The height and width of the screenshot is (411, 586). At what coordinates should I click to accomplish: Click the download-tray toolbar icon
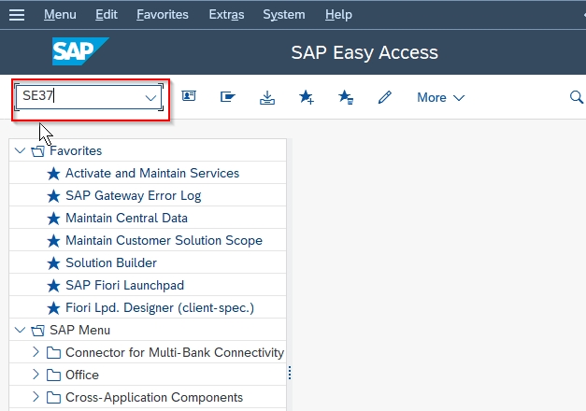267,97
